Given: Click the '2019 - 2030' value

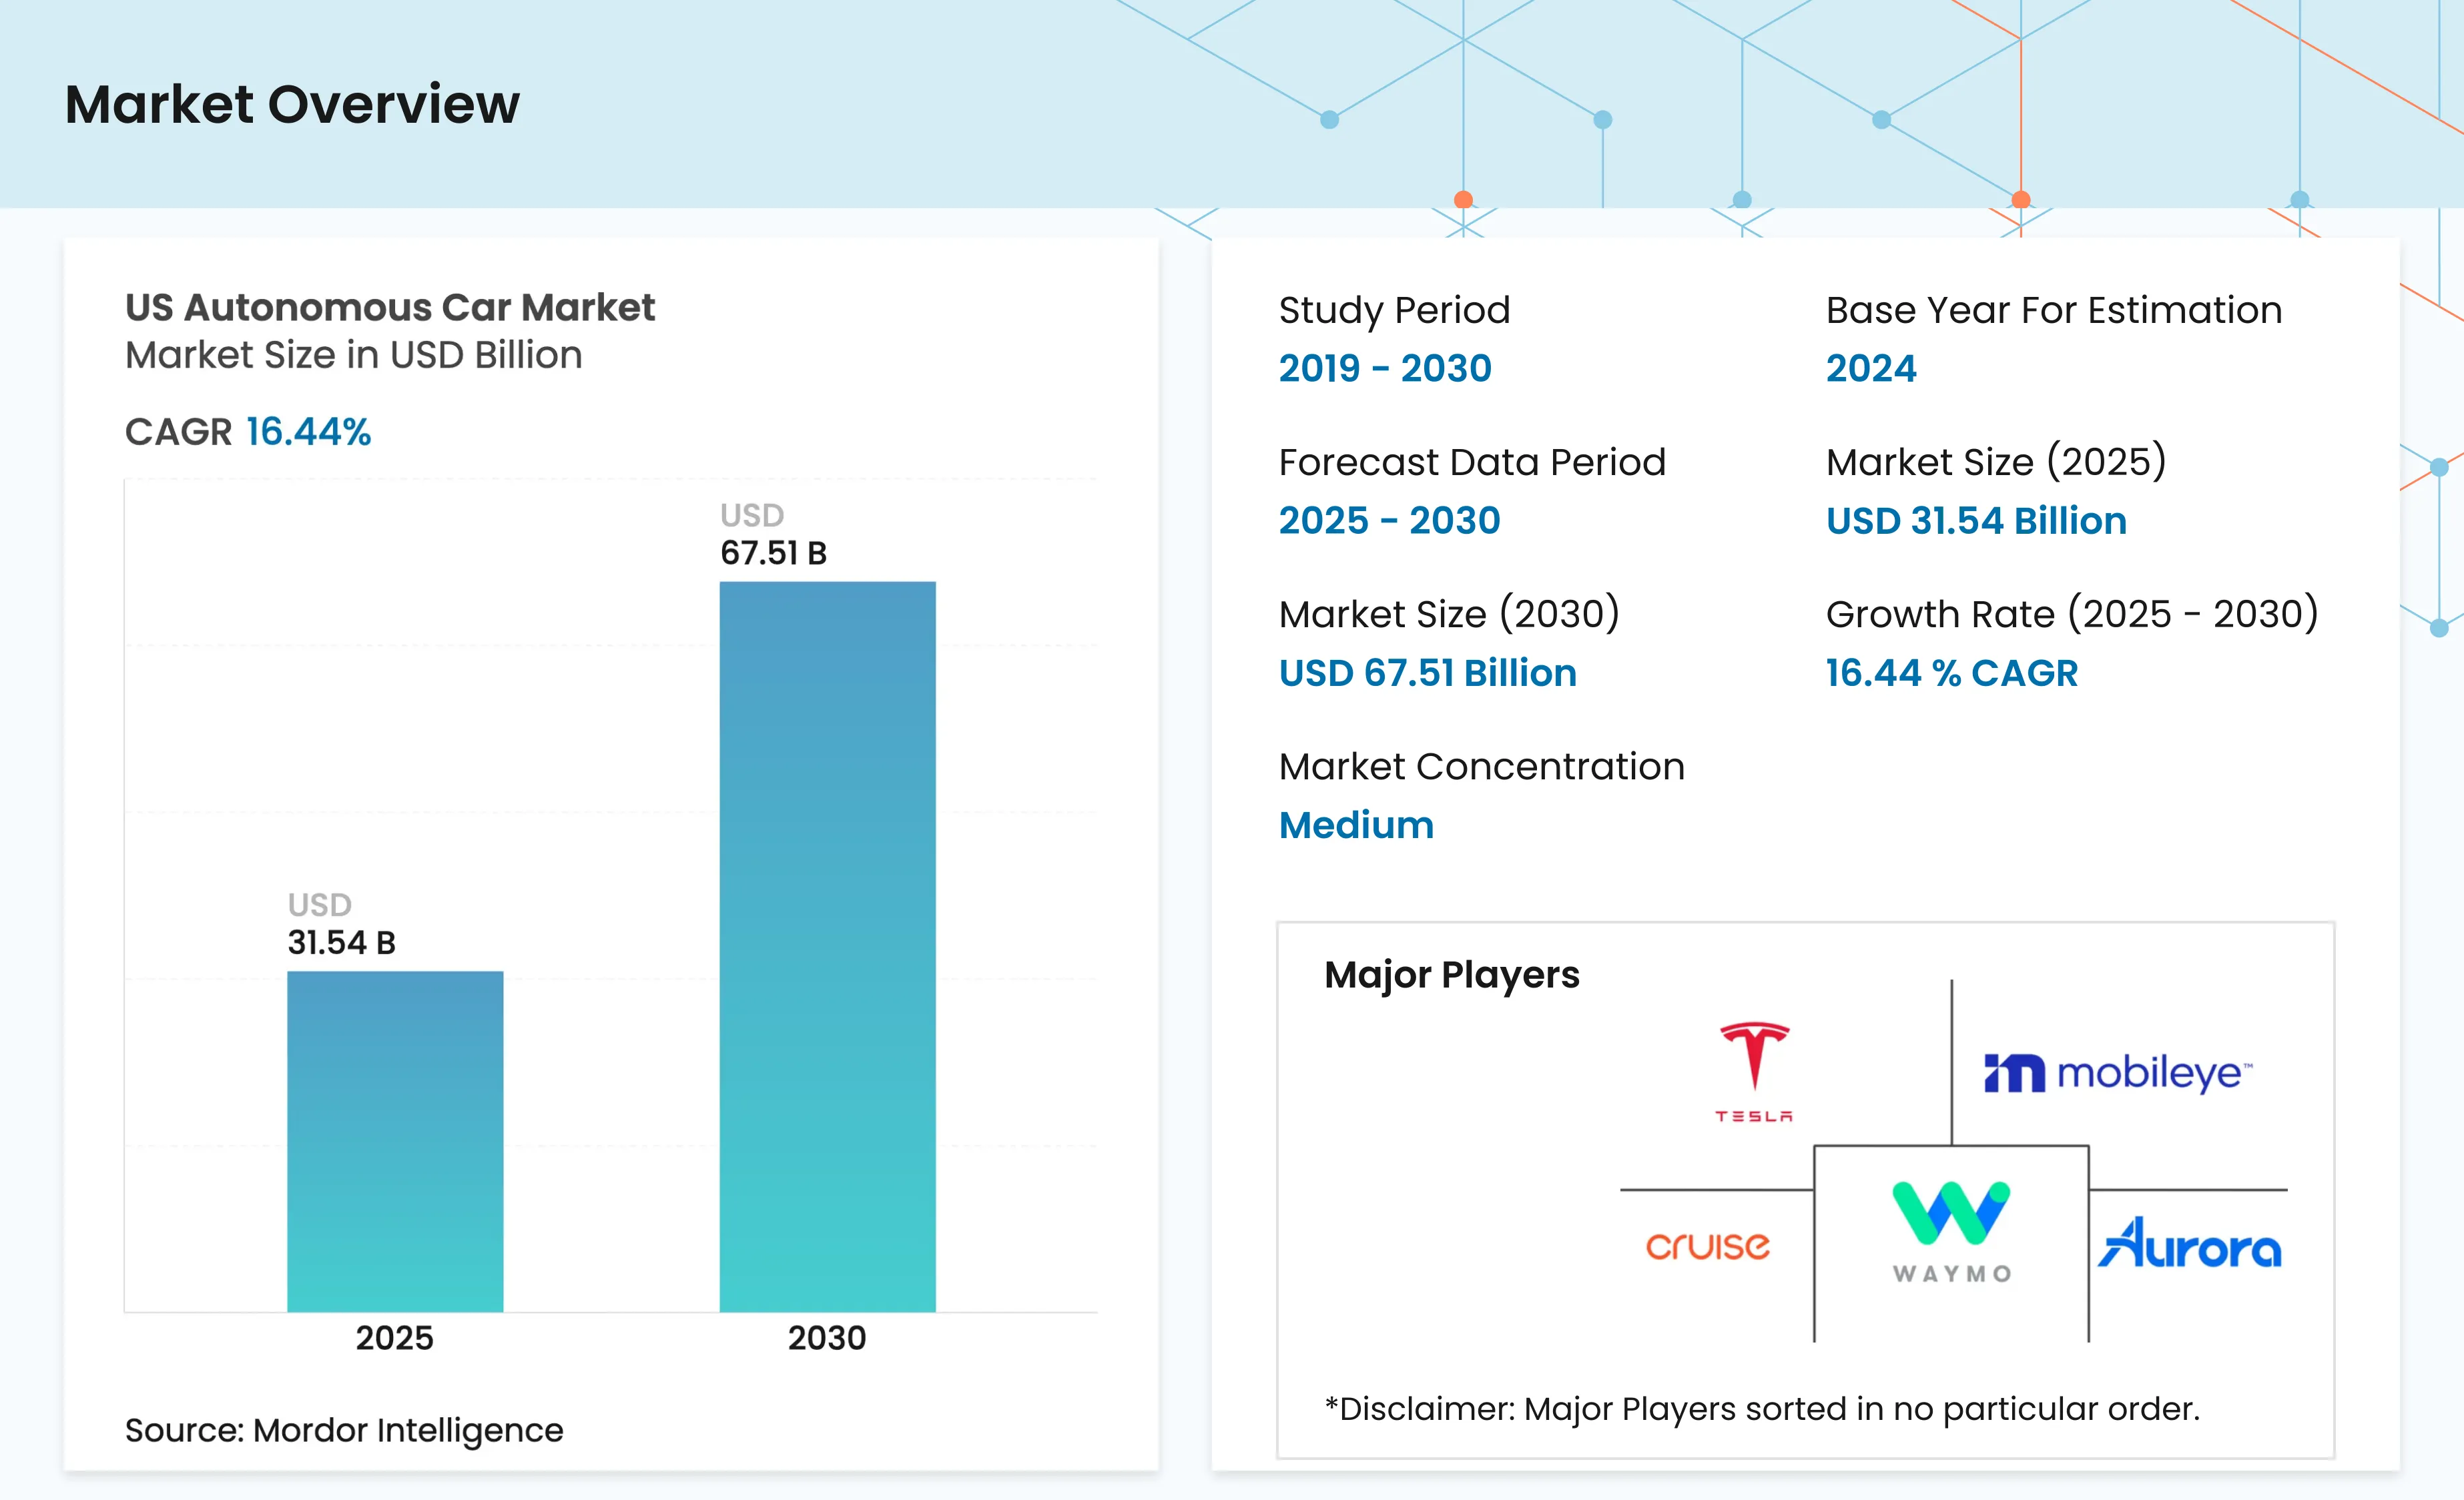Looking at the screenshot, I should coord(1385,368).
